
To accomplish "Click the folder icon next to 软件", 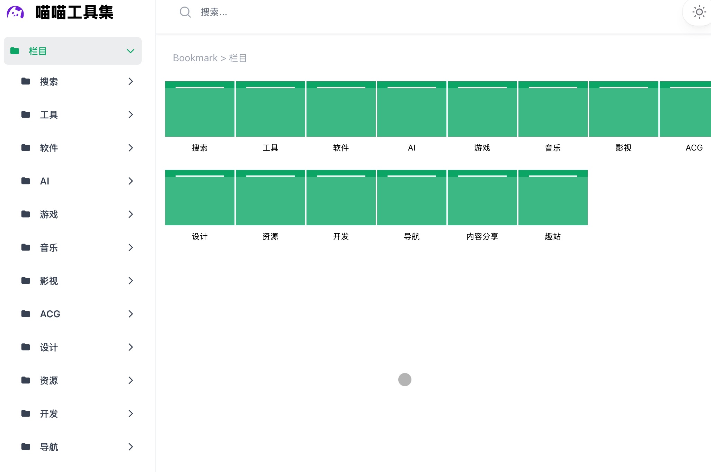I will coord(26,148).
